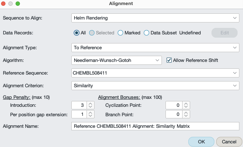Toggle the Allow Reference Shift checkbox

(169, 60)
